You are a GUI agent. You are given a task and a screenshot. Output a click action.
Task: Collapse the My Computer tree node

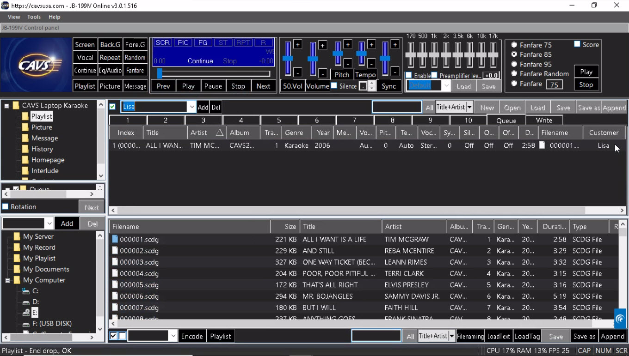click(8, 280)
